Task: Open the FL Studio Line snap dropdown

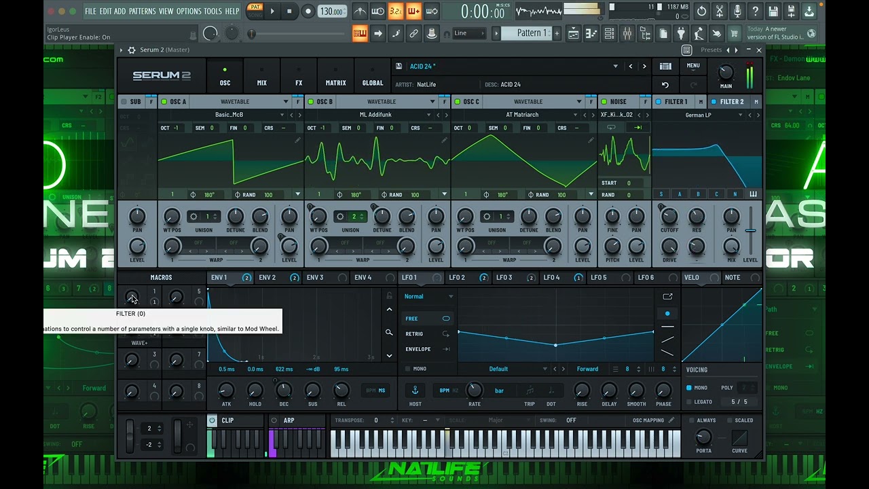Action: coord(469,33)
